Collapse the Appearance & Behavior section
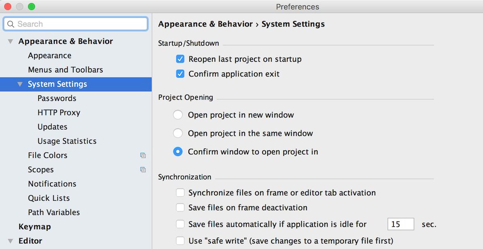483x249 pixels. pyautogui.click(x=10, y=41)
